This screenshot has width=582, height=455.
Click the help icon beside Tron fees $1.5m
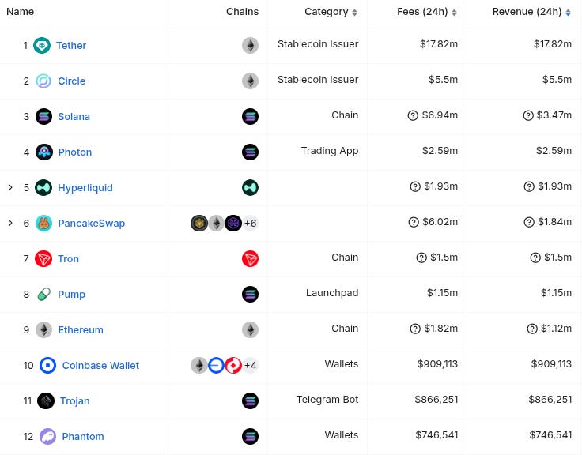(421, 258)
